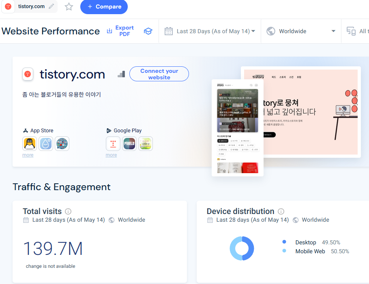Open the Last 28 Days date range dropdown
Screen dimensions: 369x284
(210, 31)
